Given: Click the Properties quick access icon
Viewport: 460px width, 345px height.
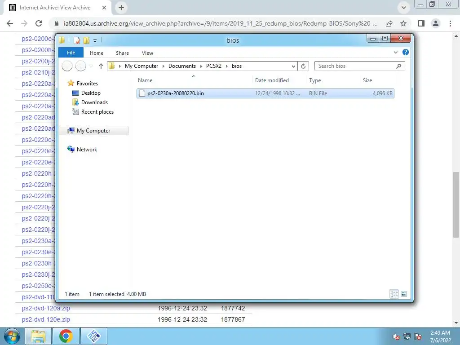Looking at the screenshot, I should [x=76, y=40].
